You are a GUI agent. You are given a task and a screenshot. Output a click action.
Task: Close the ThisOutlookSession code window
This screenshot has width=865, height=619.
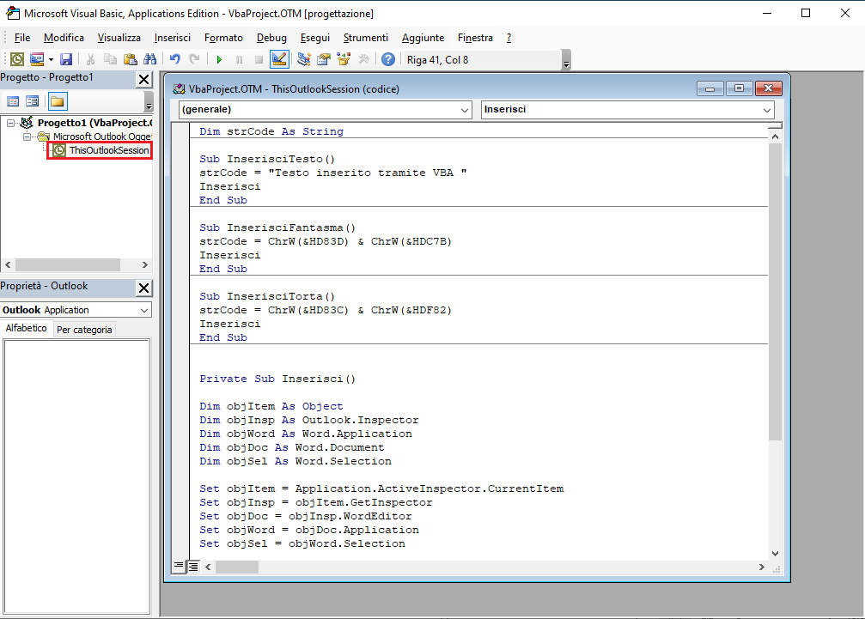(x=769, y=88)
